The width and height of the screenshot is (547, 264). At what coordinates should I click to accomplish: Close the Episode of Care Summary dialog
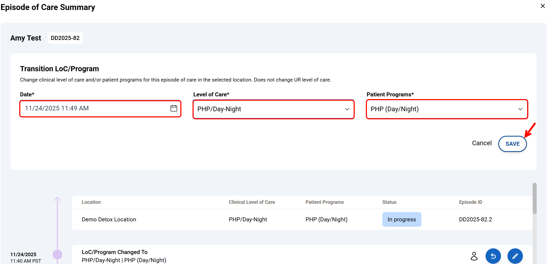[x=542, y=6]
